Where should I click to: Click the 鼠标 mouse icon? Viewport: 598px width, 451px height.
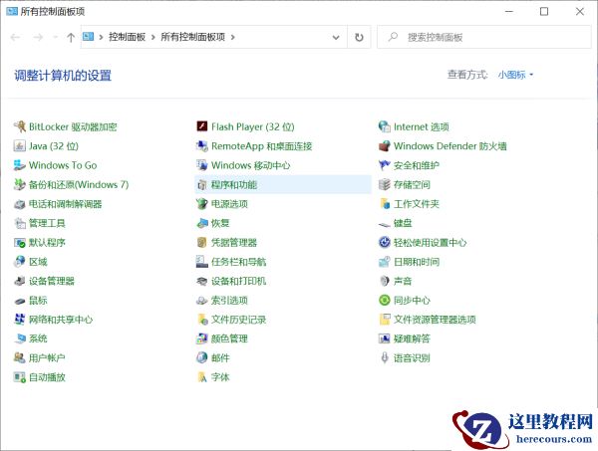(x=20, y=300)
